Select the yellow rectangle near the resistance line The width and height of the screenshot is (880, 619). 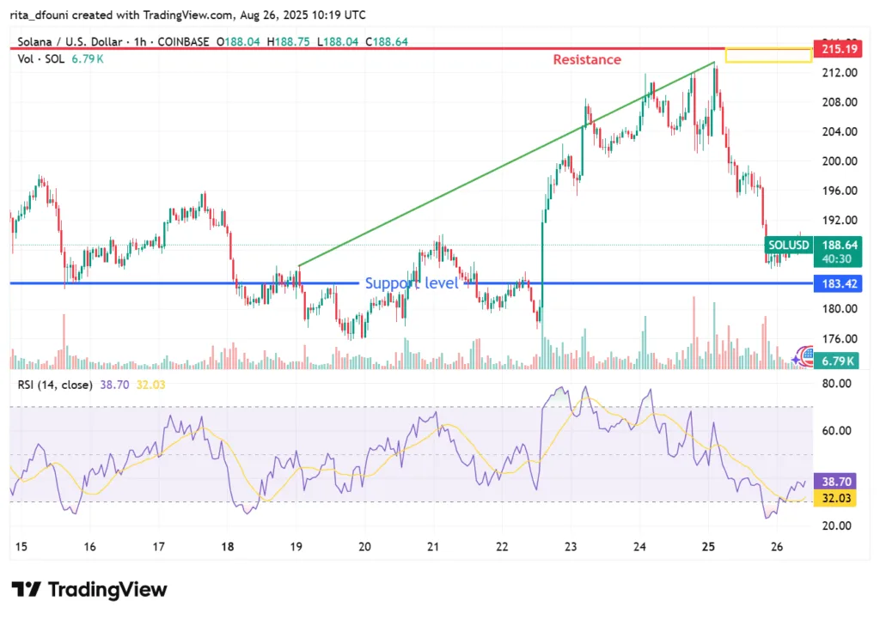pyautogui.click(x=768, y=55)
